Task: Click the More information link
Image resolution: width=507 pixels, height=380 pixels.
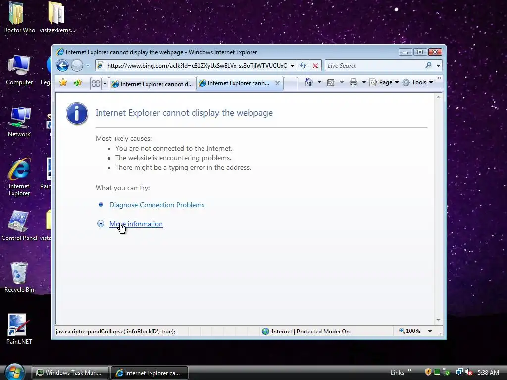Action: coord(136,224)
